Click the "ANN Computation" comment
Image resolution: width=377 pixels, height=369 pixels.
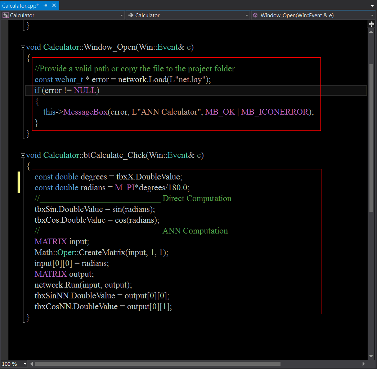tap(195, 231)
